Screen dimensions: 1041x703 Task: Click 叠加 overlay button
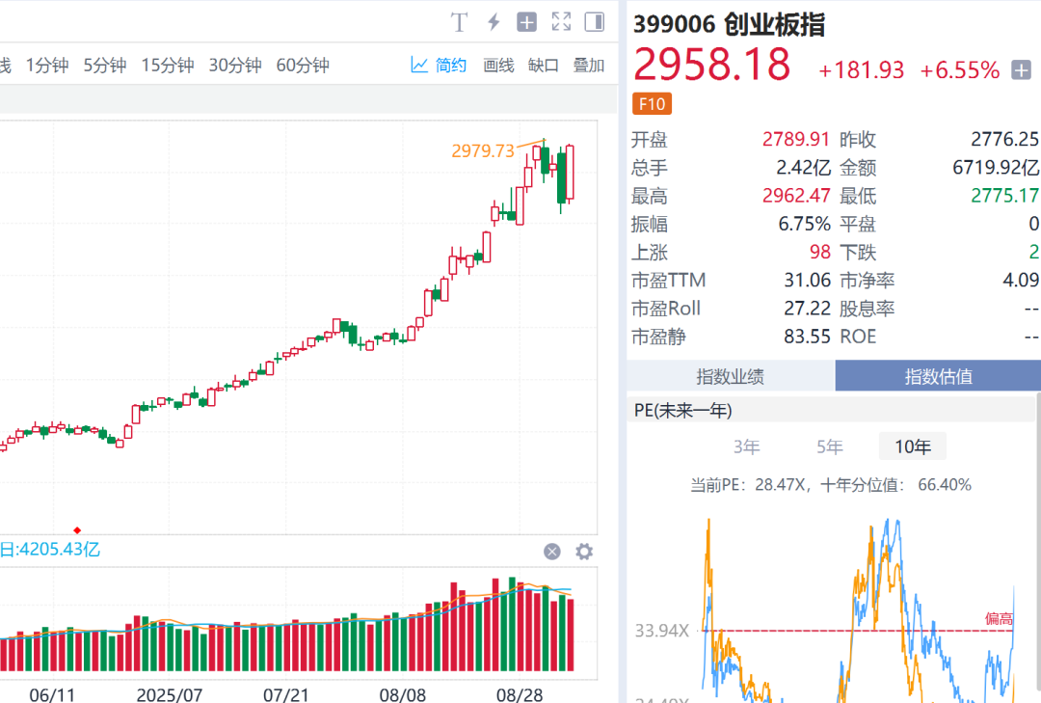[588, 66]
